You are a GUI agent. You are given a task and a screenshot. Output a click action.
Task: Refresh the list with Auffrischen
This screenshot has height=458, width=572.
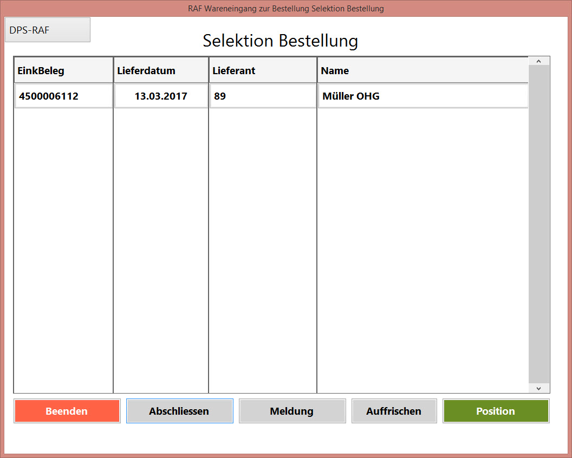(x=394, y=411)
